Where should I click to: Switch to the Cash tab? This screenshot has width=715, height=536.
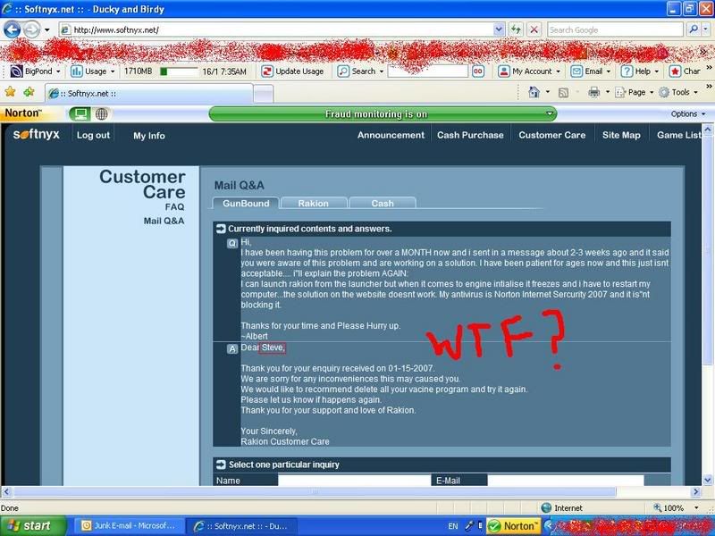coord(382,203)
